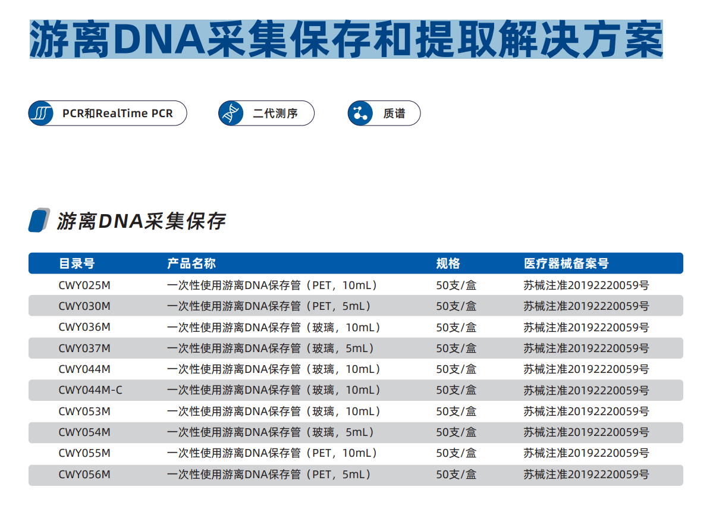Click the mass spectrometry molecule icon

tap(360, 114)
